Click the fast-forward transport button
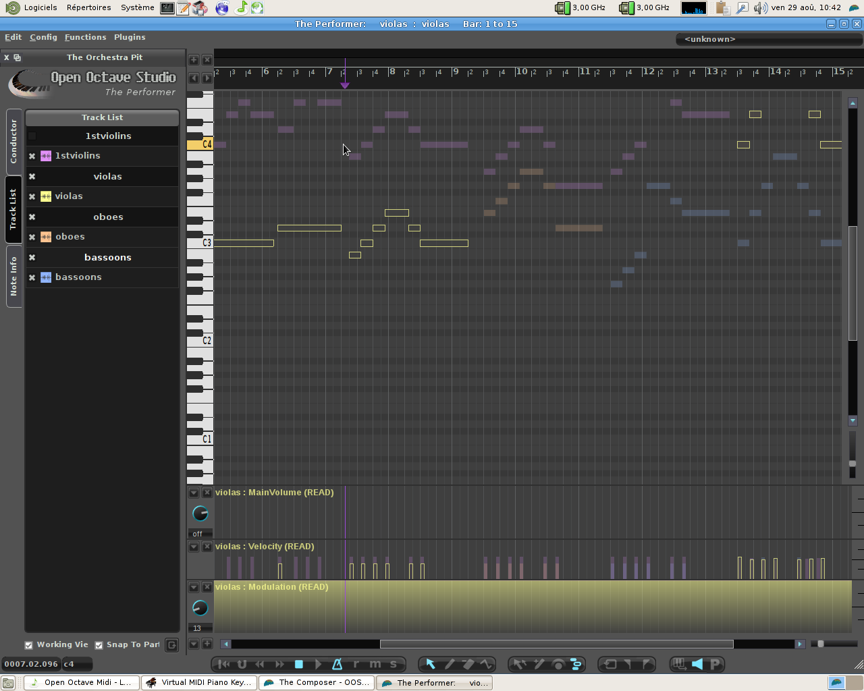This screenshot has height=691, width=864. pos(279,665)
